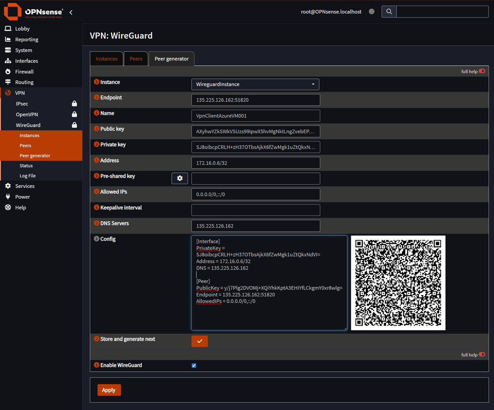Click the search magnifier icon in the header
The width and height of the screenshot is (494, 410).
click(x=389, y=11)
